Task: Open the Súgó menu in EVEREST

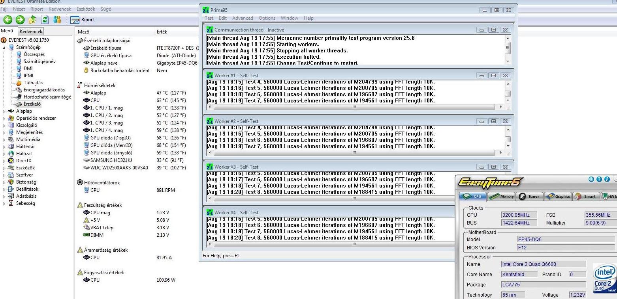Action: [x=105, y=9]
